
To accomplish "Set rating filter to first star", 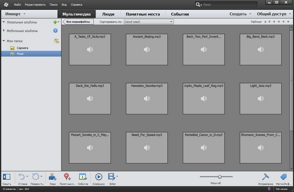I will 269,22.
